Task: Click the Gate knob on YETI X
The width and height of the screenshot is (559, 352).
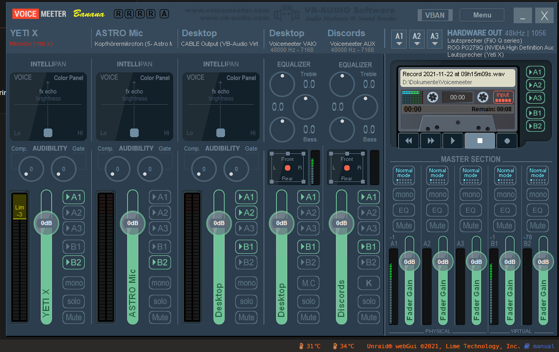Action: pos(64,168)
